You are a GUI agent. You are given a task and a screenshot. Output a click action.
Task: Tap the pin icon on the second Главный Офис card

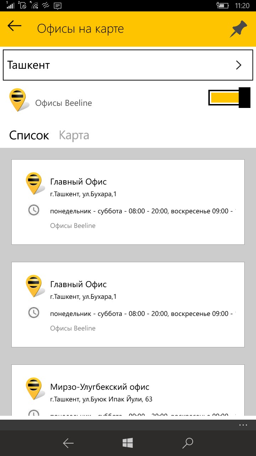34,284
